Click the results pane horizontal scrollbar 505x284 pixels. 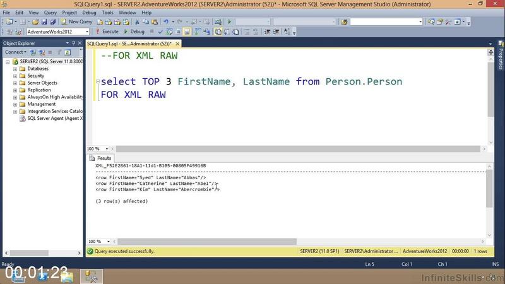(x=207, y=241)
